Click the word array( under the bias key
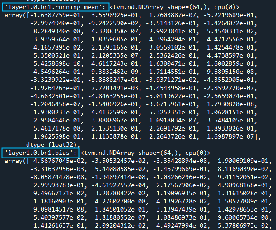Viewport: 276px width, 230px height. (15, 161)
